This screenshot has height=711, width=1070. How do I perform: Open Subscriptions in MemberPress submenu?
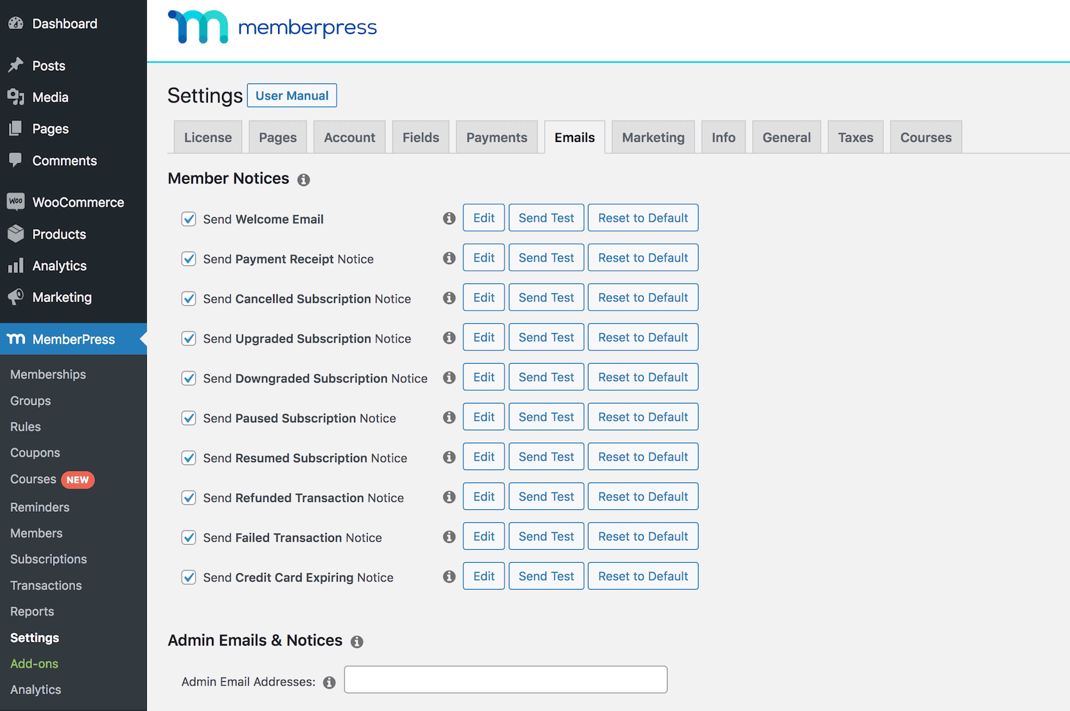tap(49, 559)
